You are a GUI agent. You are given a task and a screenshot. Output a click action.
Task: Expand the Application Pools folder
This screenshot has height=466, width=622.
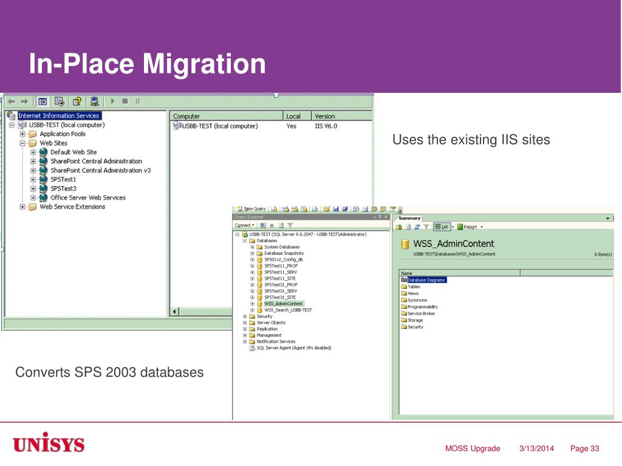[22, 134]
